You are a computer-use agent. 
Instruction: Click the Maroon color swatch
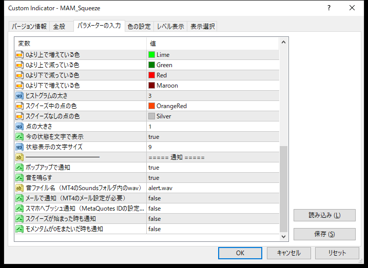151,86
